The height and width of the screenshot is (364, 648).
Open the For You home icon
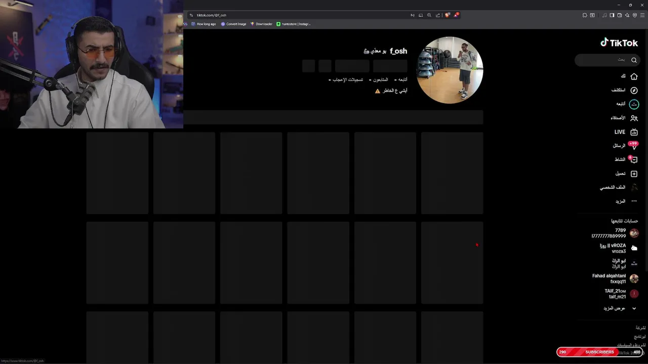tap(634, 76)
